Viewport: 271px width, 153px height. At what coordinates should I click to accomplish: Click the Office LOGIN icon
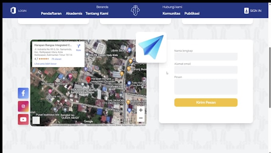point(13,10)
